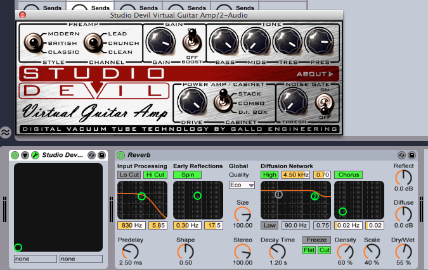
Task: Click the 0.30 Hz spin rate field
Action: [187, 225]
